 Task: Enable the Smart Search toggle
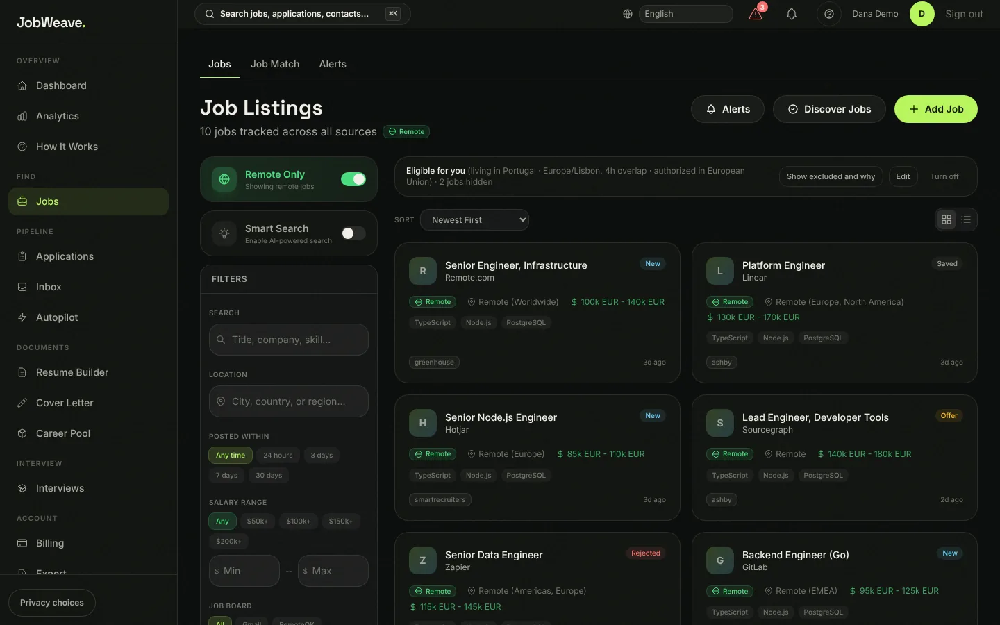(353, 233)
